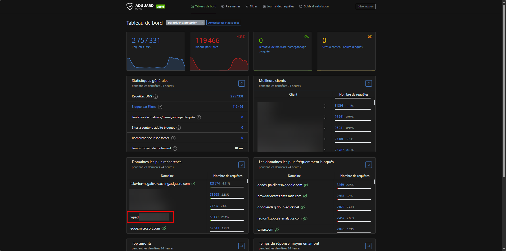Open the Bloqué par Filtres card
Viewport: 506px width, 251px height.
coord(219,51)
